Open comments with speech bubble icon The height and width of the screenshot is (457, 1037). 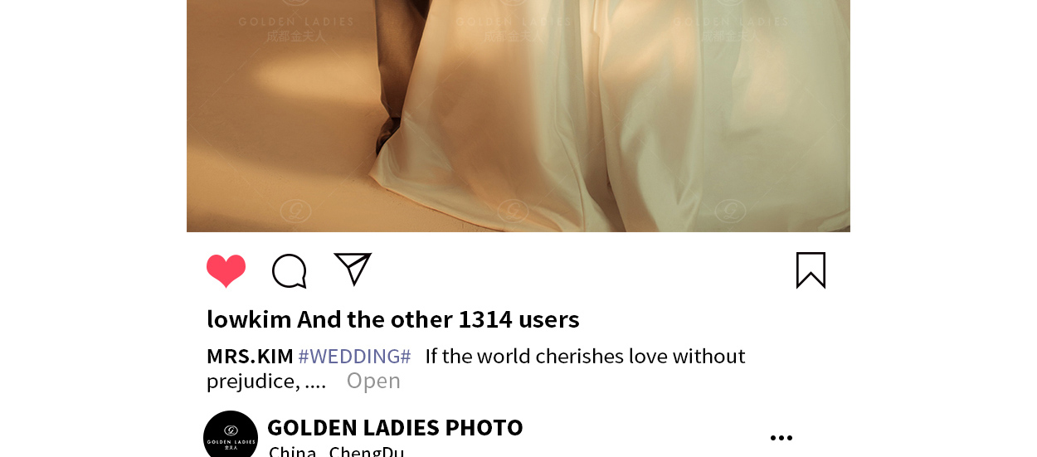(290, 271)
